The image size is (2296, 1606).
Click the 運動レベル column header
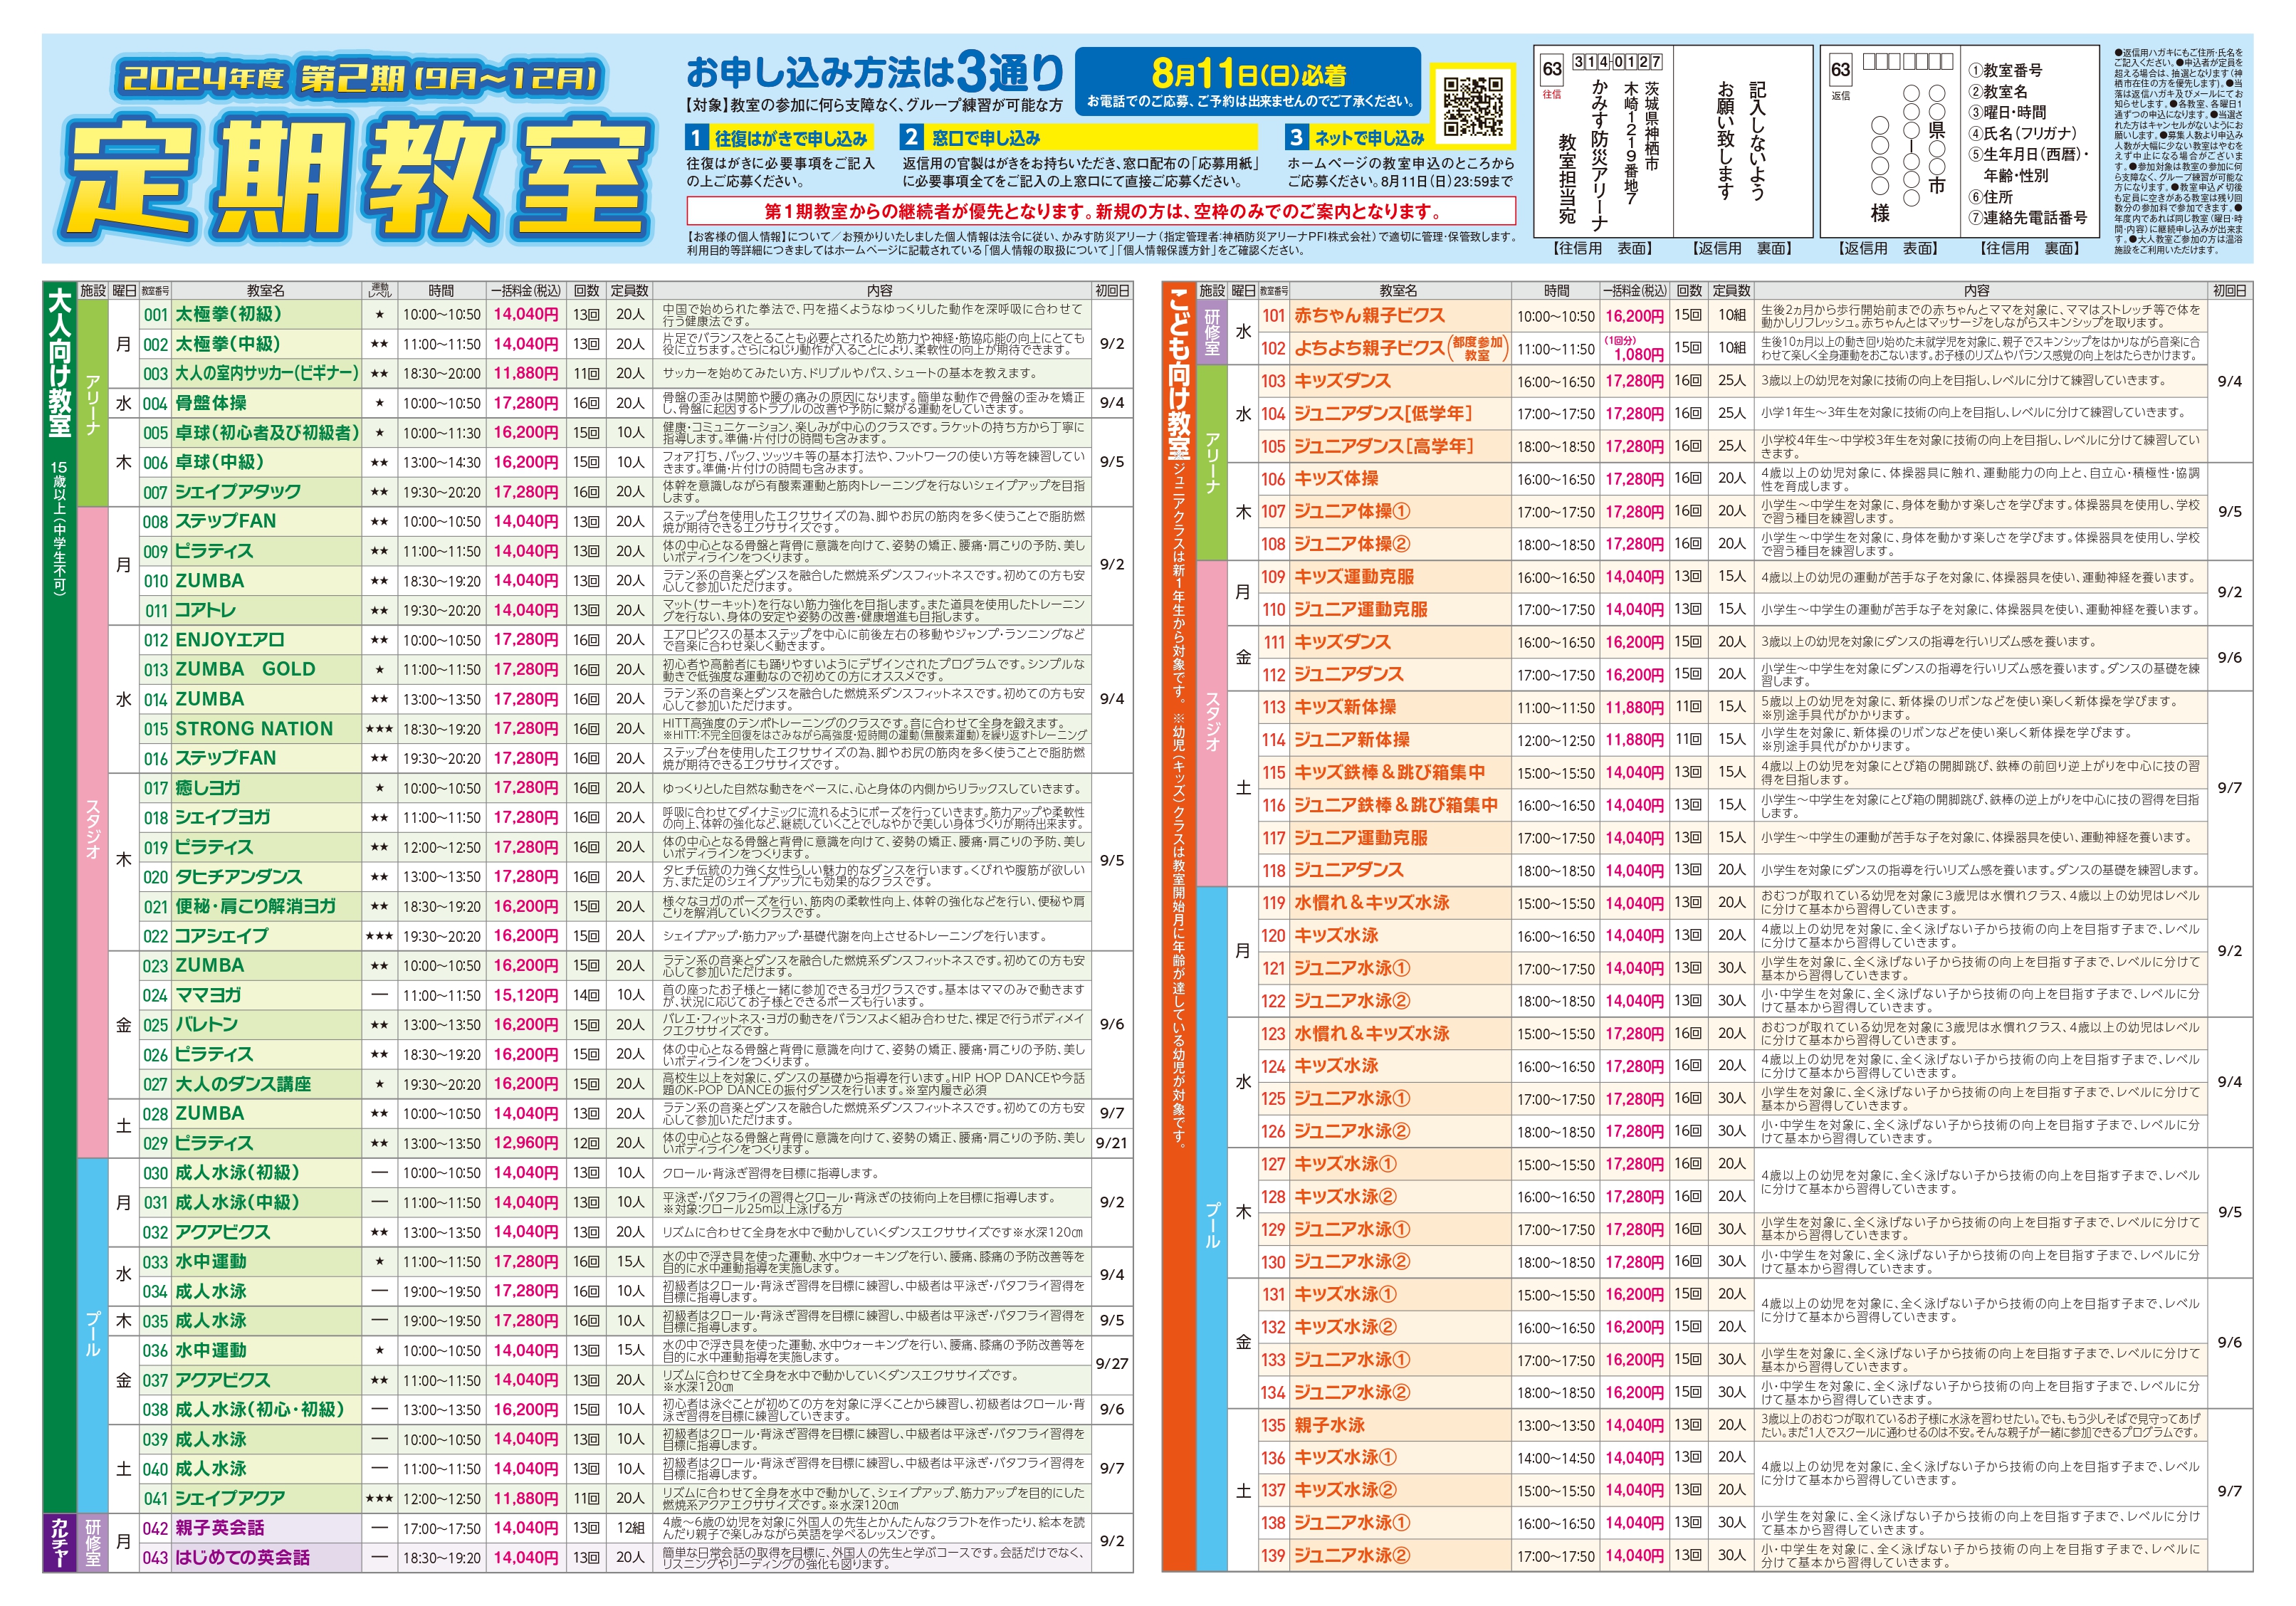pos(379,291)
